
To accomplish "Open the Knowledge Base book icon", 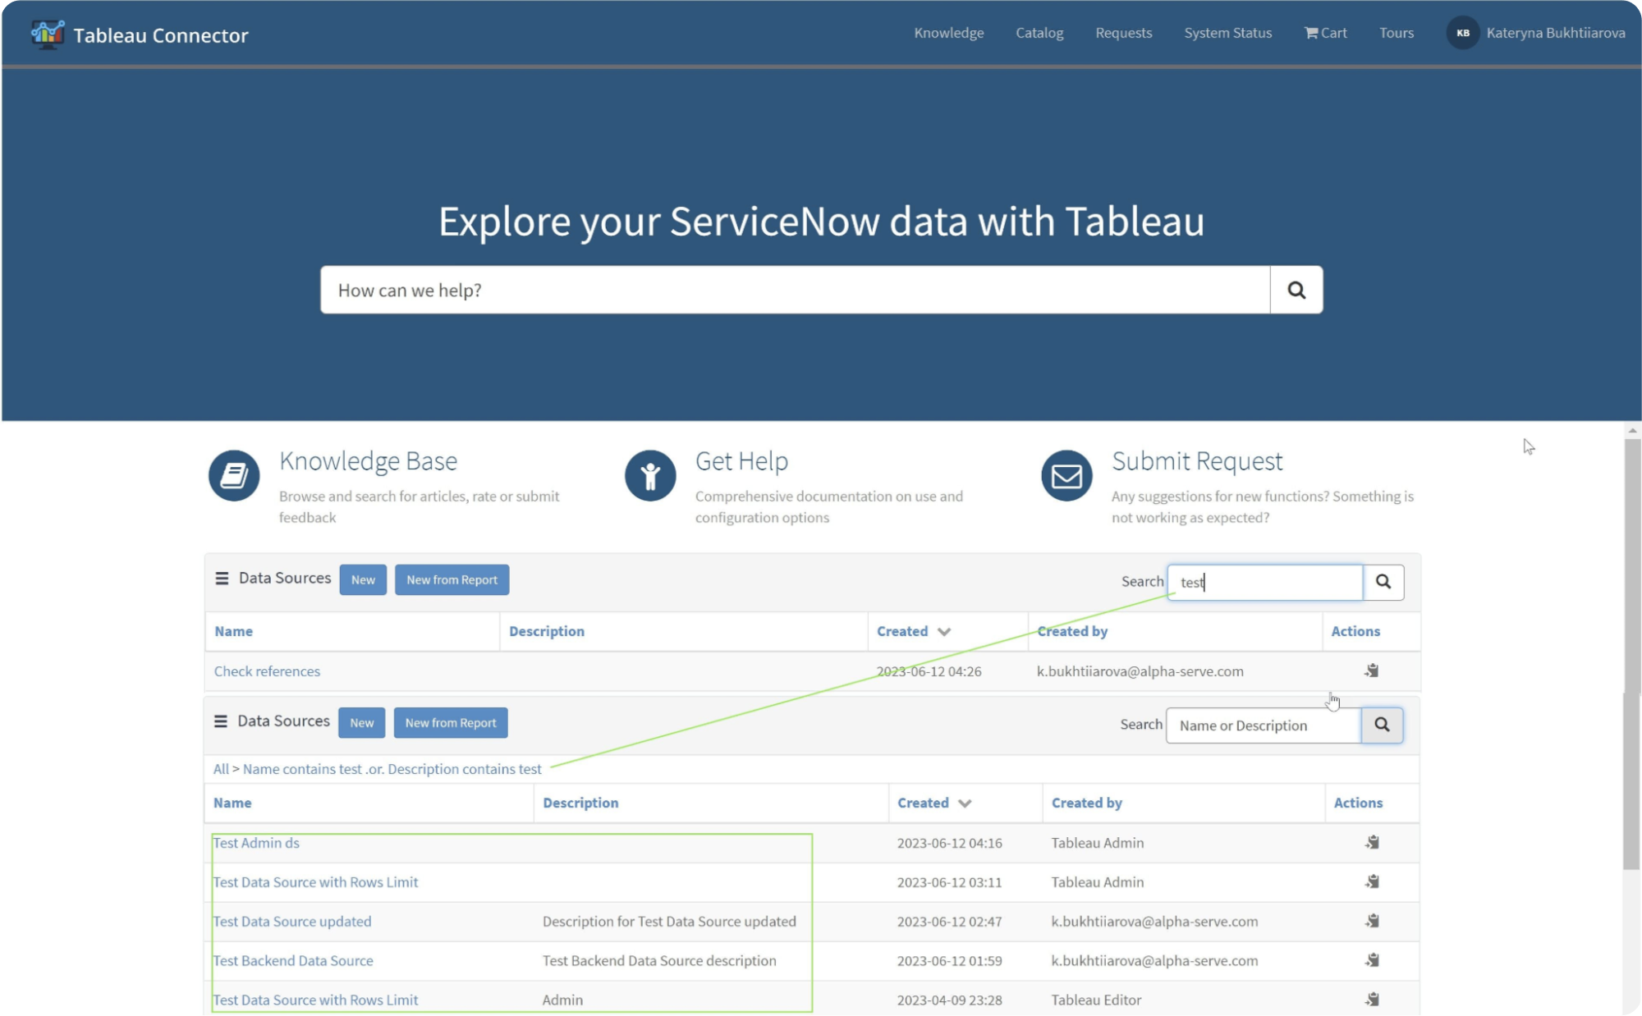I will 234,475.
